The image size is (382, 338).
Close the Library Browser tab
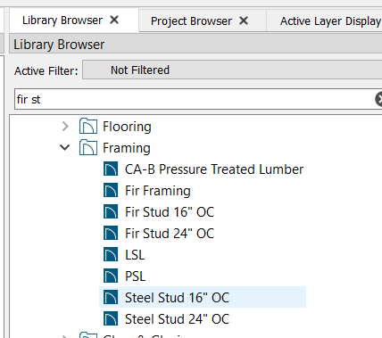tap(114, 21)
